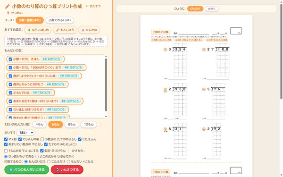The height and width of the screenshot is (177, 283).
Task: Choose 大きく display mode
Action: (x=211, y=8)
